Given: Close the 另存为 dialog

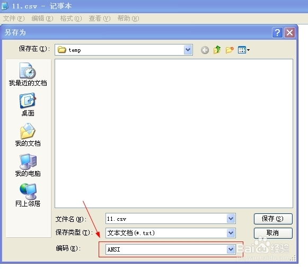Looking at the screenshot, I should click(x=290, y=33).
